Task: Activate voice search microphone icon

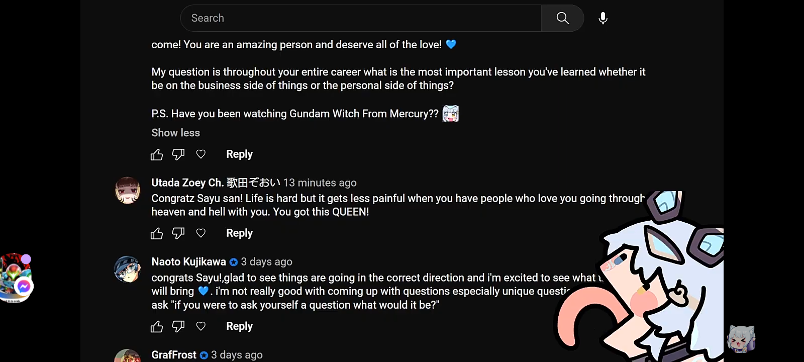Action: [x=603, y=18]
